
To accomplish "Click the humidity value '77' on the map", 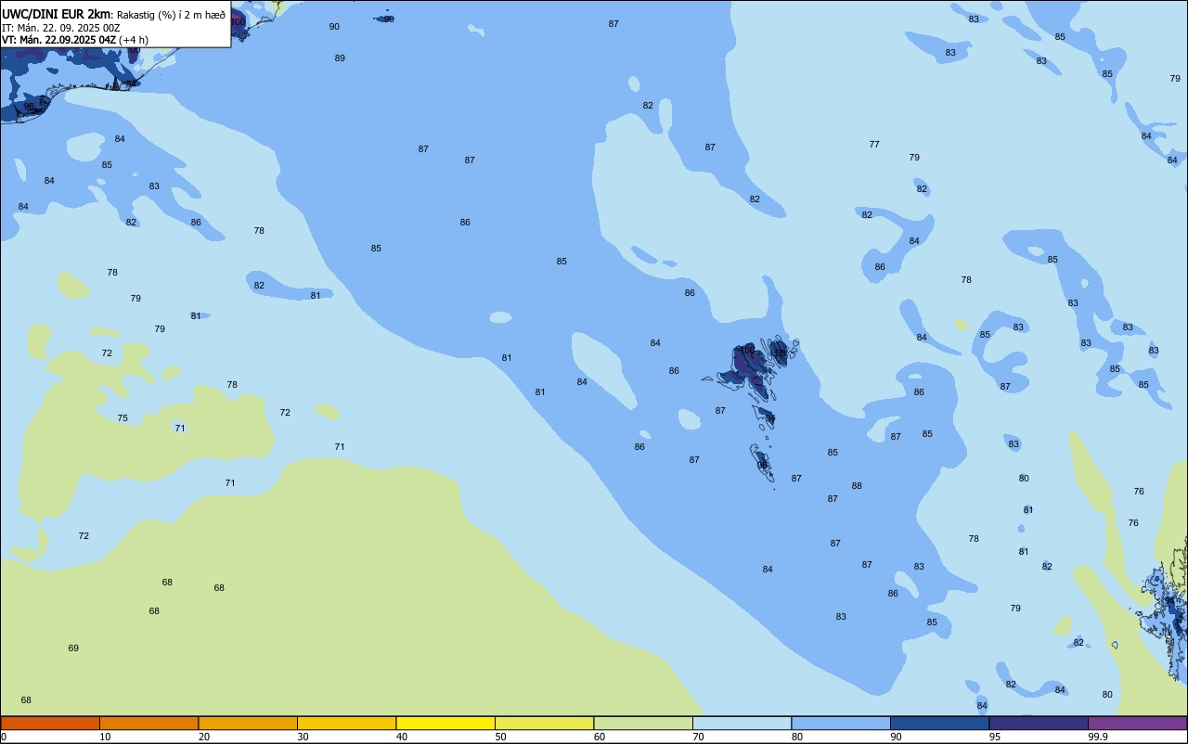I will click(874, 145).
